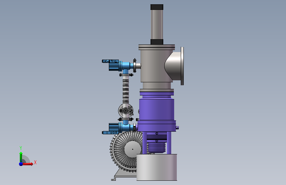Select the large side flange port disc
This screenshot has height=185, width=286.
click(x=182, y=66)
